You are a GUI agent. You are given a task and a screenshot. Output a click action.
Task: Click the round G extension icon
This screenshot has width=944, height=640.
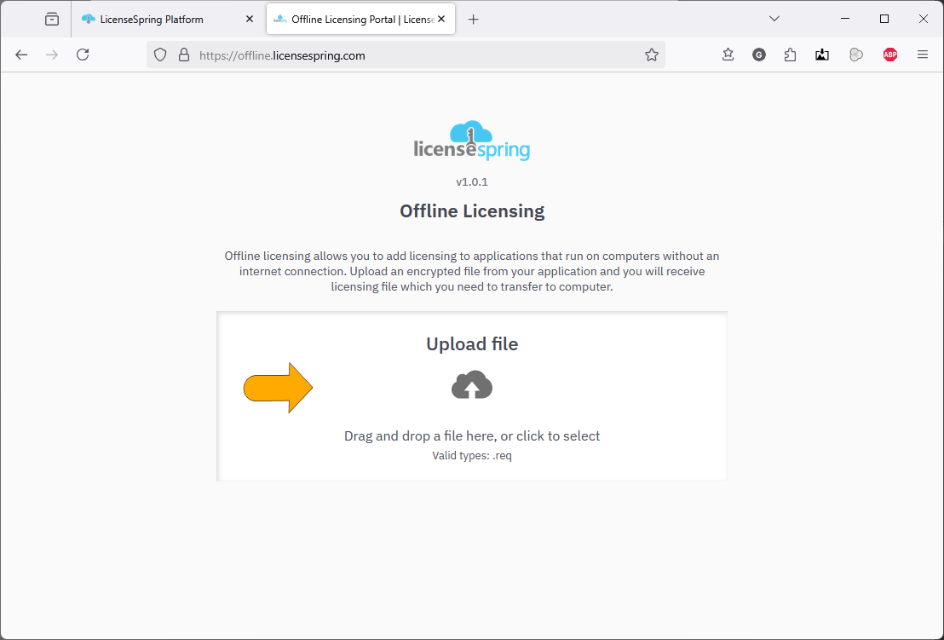point(759,55)
